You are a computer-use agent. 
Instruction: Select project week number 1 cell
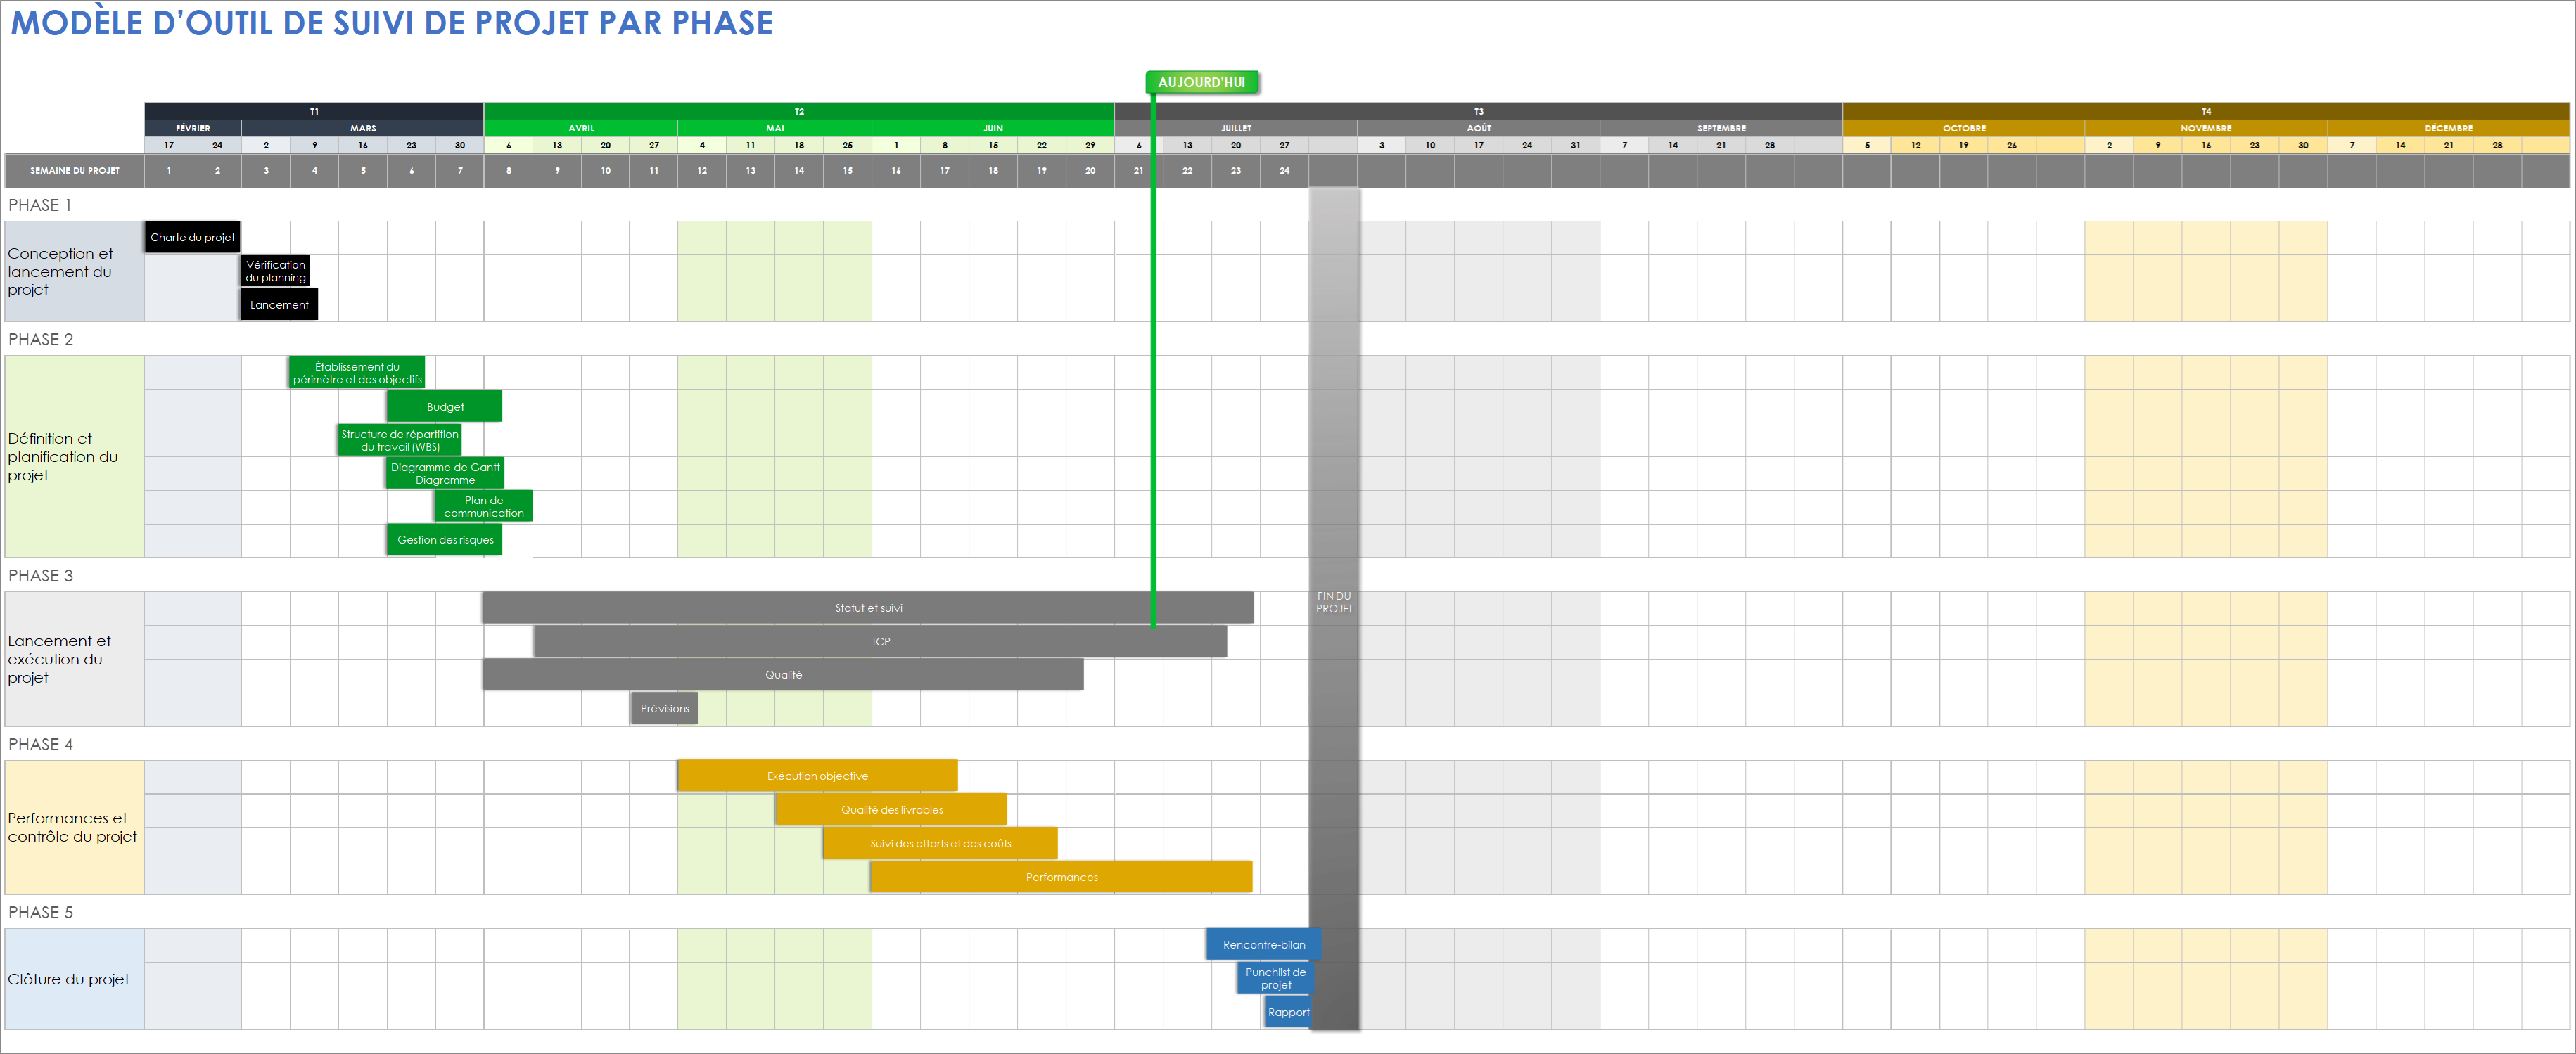pos(169,170)
